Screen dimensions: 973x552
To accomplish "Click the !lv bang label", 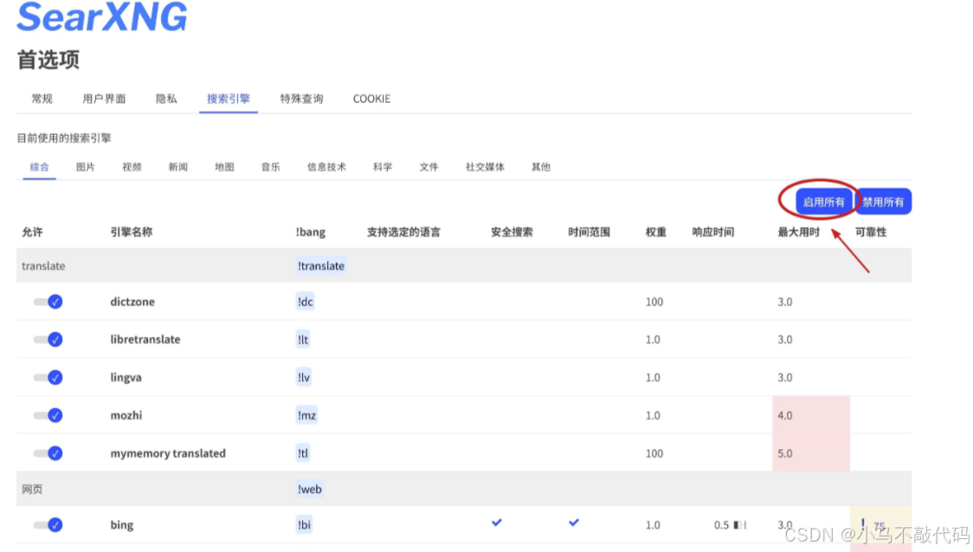I will (x=304, y=378).
